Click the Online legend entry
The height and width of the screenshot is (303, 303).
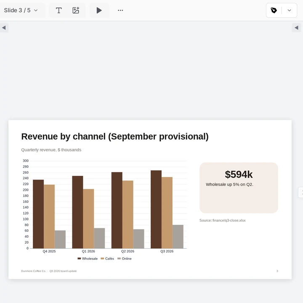pos(125,258)
